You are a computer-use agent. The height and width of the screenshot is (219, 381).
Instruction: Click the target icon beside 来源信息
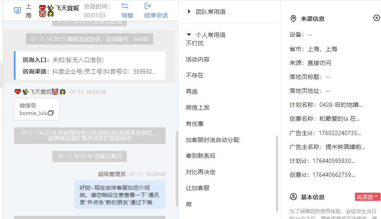tap(376, 18)
